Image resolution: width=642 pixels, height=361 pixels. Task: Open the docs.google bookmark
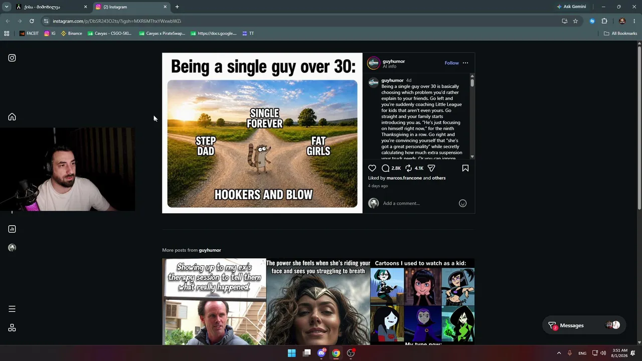click(x=213, y=34)
